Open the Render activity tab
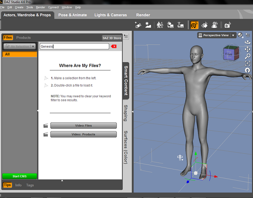The width and height of the screenshot is (253, 198). [143, 15]
